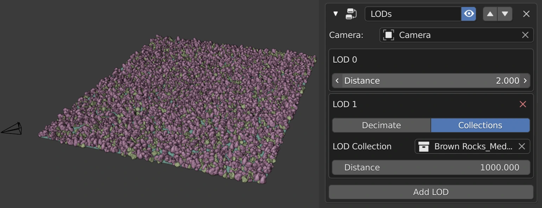Switch LOD 1 to Decimate mode
The image size is (542, 208).
coord(381,125)
